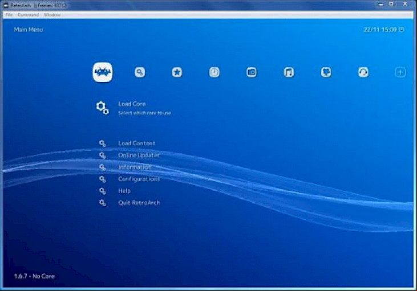
Task: Open the File menu
Action: (9, 15)
